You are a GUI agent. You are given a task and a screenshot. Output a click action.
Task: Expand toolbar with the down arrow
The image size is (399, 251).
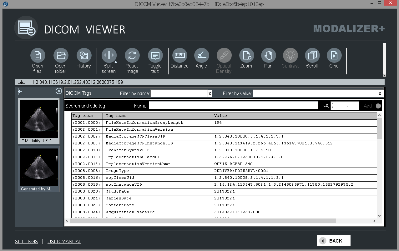[x=384, y=75]
